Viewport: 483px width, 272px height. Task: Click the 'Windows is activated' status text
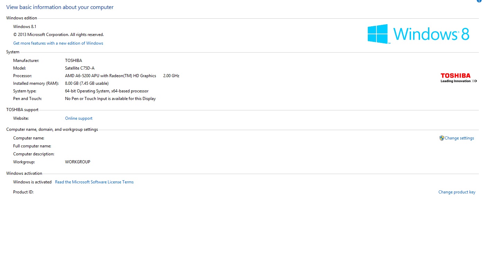[x=32, y=182]
